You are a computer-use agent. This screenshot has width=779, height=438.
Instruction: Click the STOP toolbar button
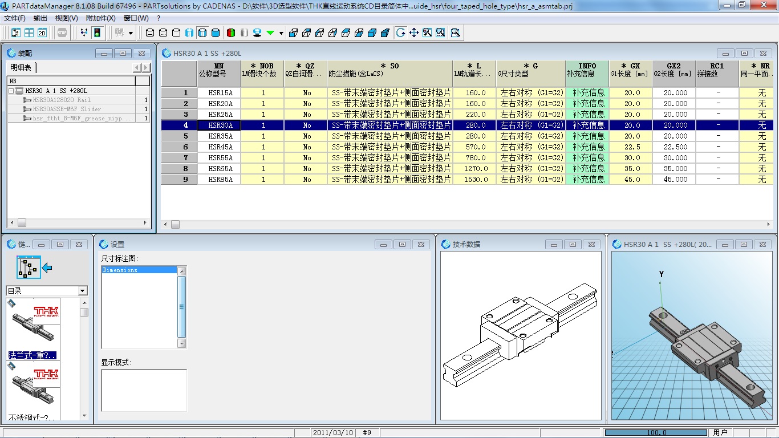coord(62,33)
